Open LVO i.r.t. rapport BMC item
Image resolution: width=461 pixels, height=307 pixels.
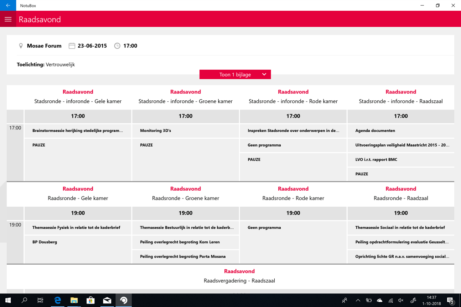click(x=401, y=159)
